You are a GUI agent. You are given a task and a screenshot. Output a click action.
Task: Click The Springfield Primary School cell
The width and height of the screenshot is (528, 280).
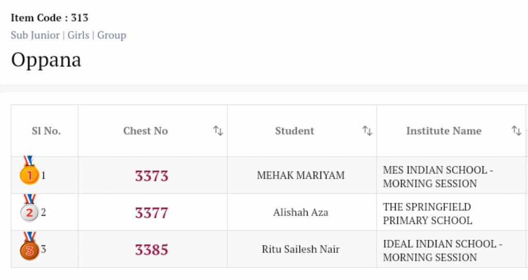click(427, 213)
